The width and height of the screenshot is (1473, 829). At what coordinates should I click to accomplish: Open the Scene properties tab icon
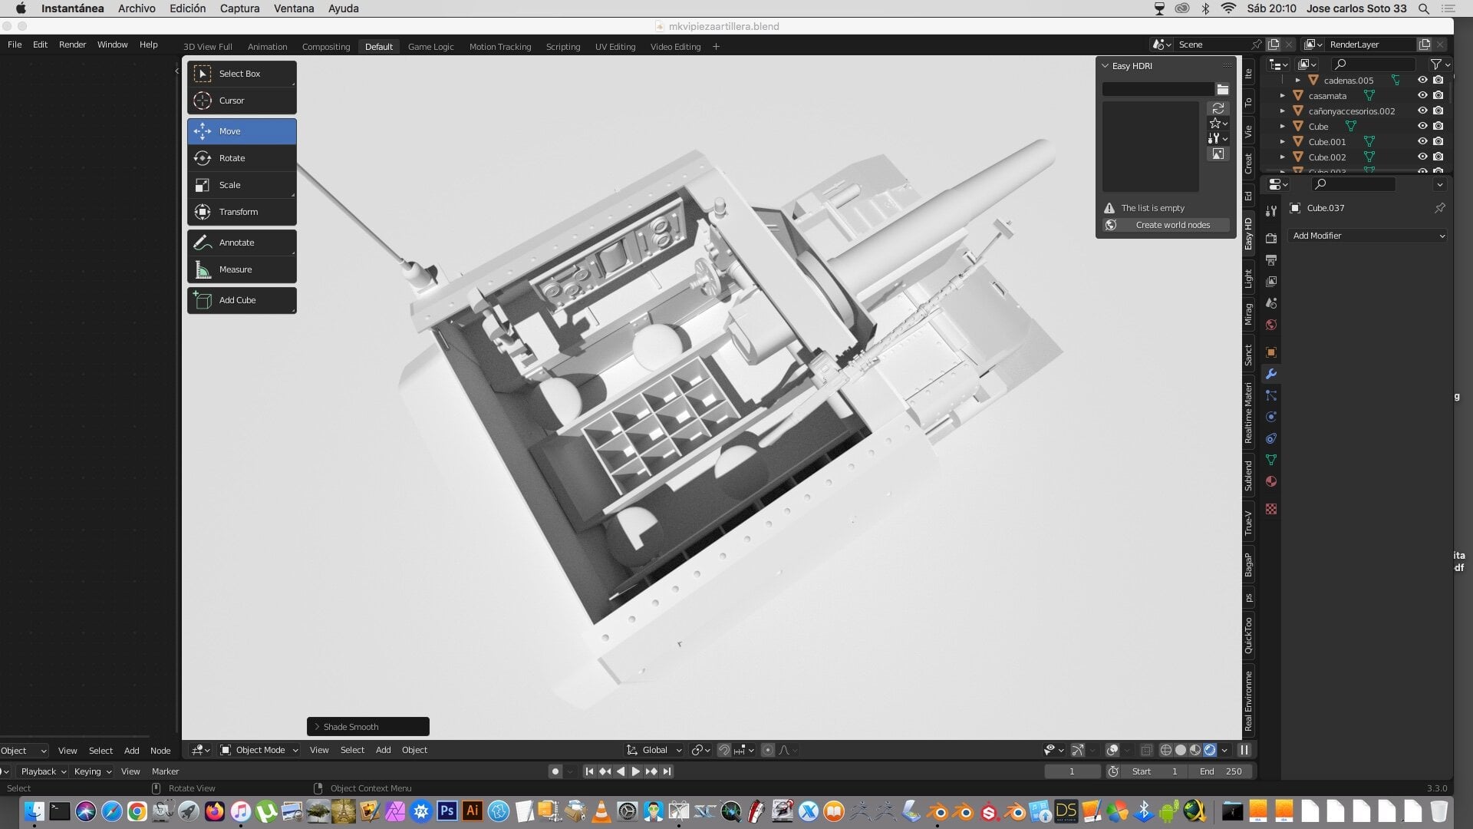click(x=1271, y=303)
